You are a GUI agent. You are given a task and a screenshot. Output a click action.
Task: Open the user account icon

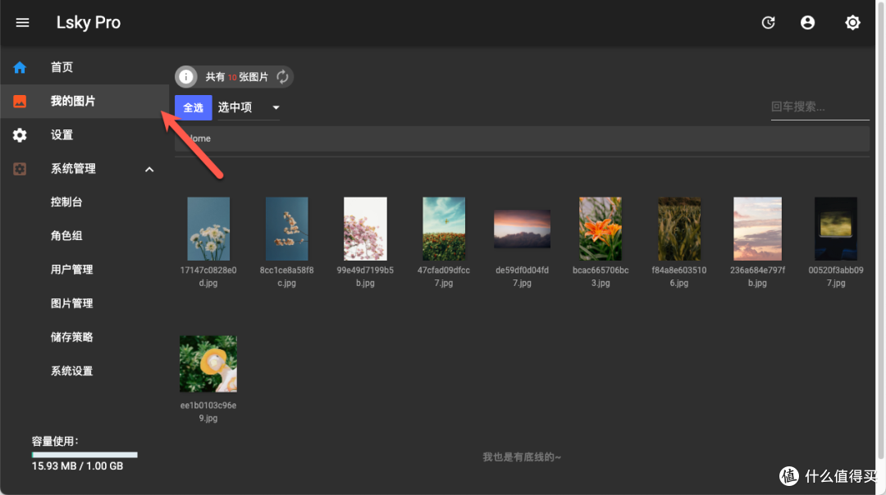point(807,23)
